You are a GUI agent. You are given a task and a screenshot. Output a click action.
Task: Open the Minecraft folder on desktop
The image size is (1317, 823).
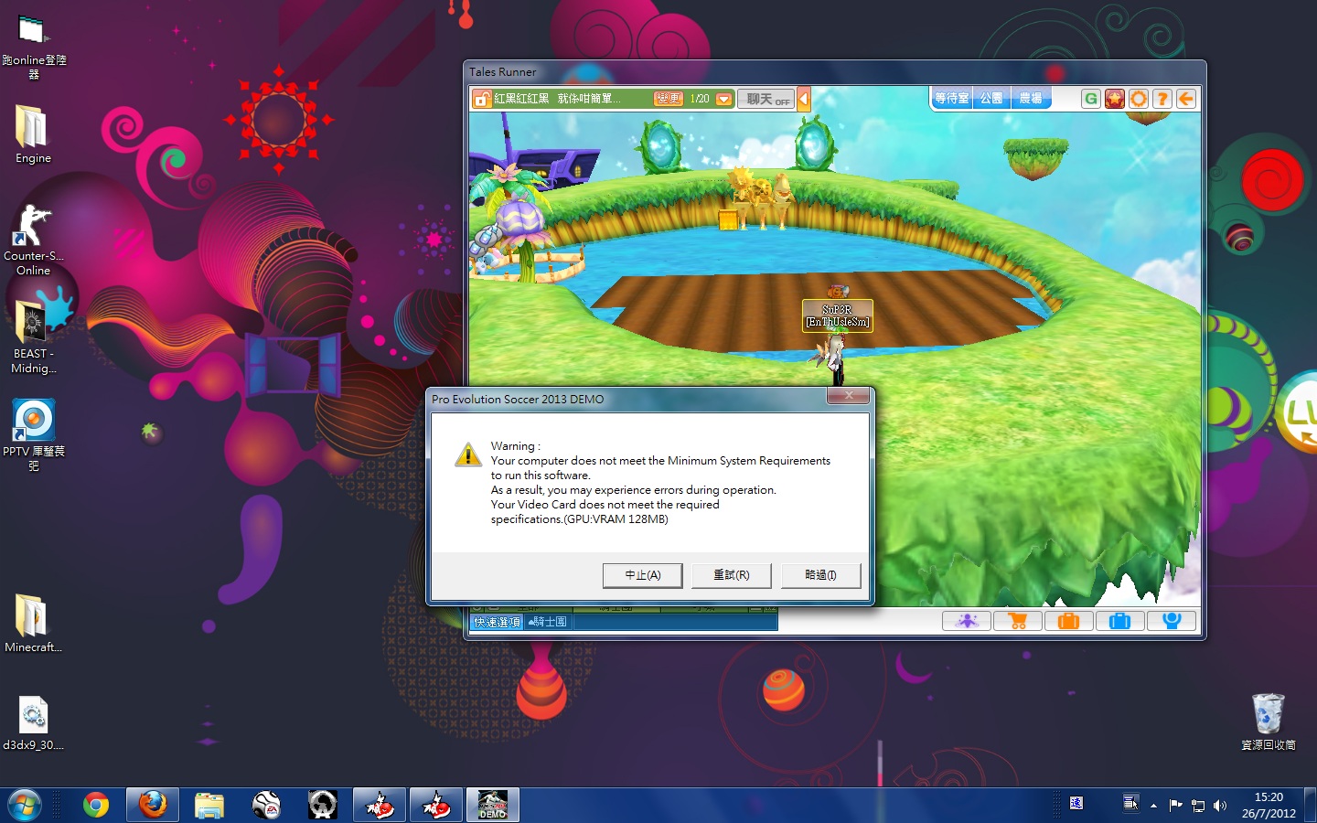[33, 624]
